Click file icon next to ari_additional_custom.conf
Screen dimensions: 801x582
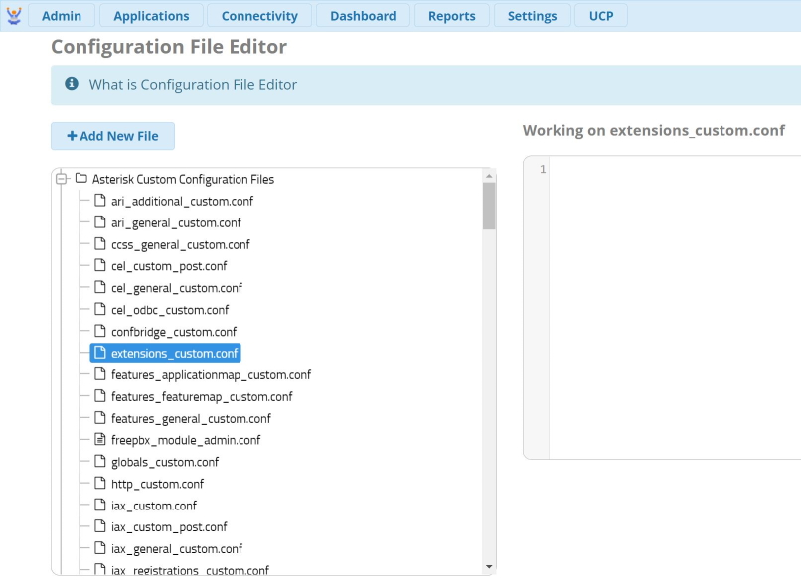tap(99, 201)
